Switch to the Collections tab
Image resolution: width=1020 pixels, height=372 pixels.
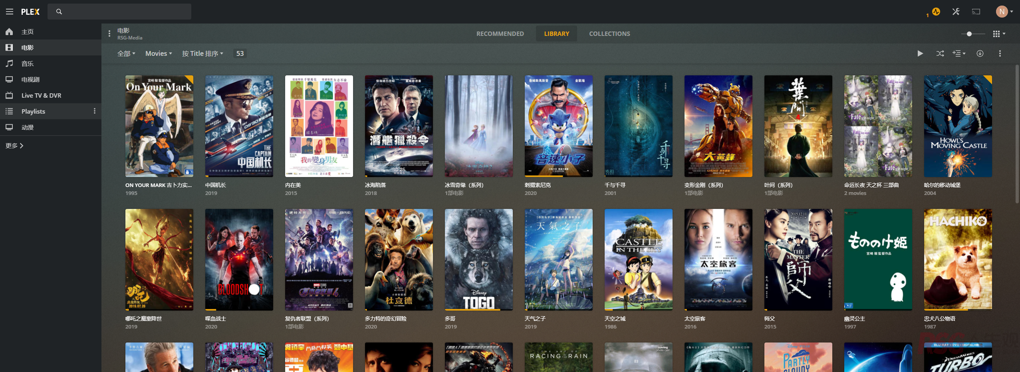click(609, 33)
